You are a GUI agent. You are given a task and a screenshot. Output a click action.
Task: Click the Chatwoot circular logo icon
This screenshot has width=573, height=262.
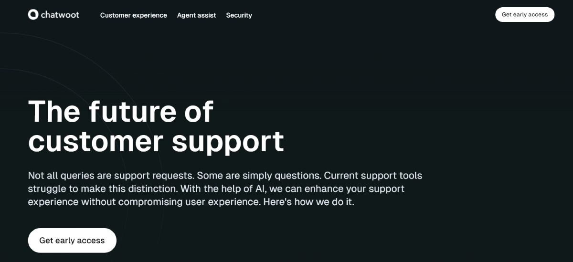click(33, 15)
